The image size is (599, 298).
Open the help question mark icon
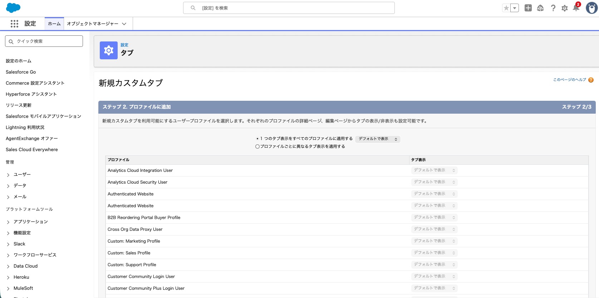pos(553,8)
